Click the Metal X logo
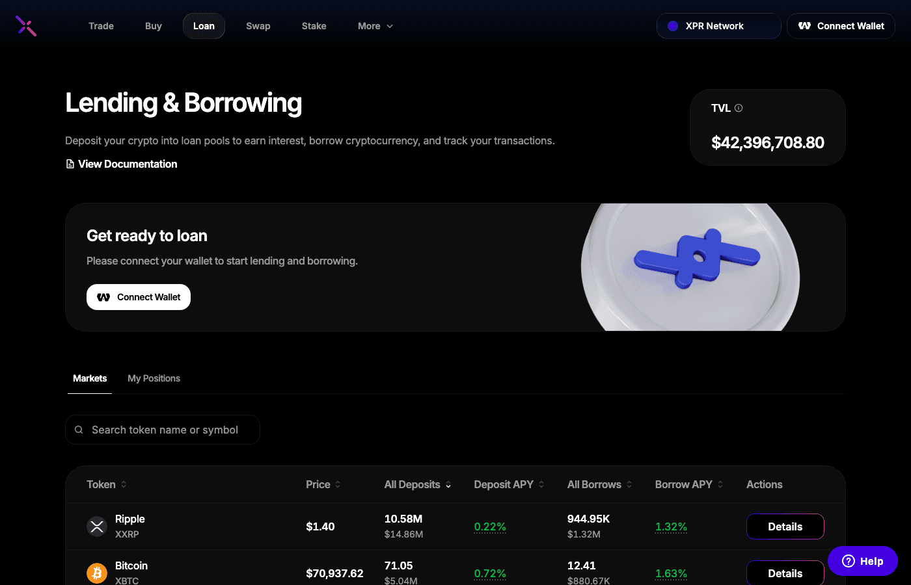Screen dimensions: 911x585 click(25, 26)
